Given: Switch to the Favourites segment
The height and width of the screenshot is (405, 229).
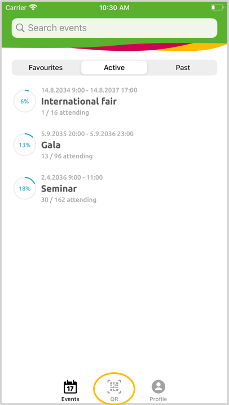Looking at the screenshot, I should [x=46, y=68].
